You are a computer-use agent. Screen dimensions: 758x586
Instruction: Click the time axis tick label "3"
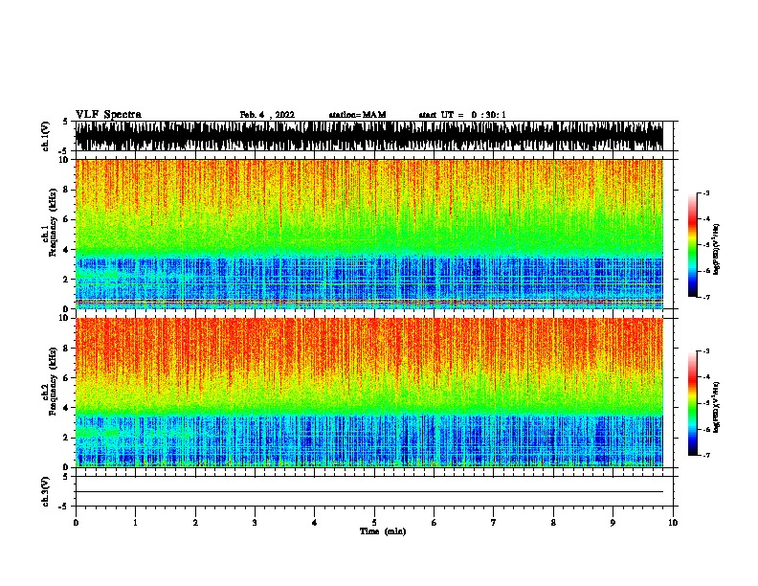(255, 523)
